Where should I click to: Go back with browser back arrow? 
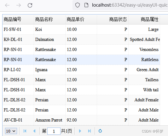tap(7, 5)
